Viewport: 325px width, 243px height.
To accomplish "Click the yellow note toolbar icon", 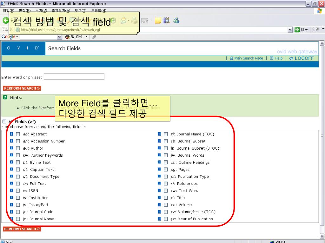I will tap(158, 20).
